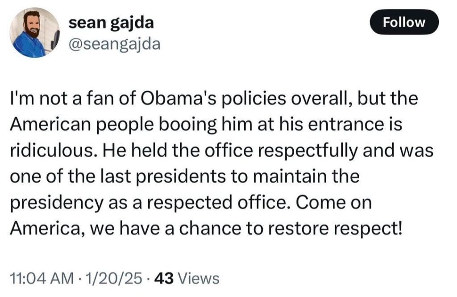Click the Follow button
457x297 pixels.
[x=404, y=22]
